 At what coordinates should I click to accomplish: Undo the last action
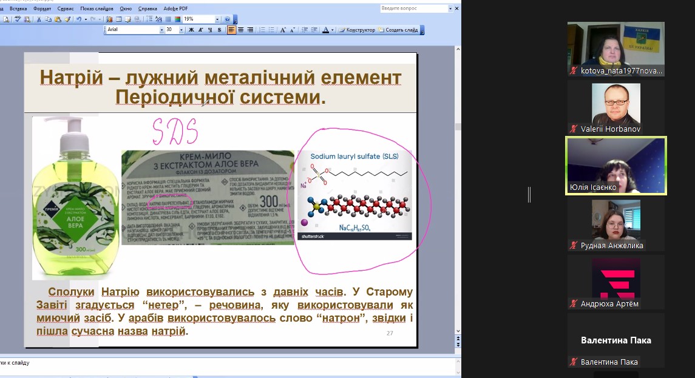(x=78, y=19)
